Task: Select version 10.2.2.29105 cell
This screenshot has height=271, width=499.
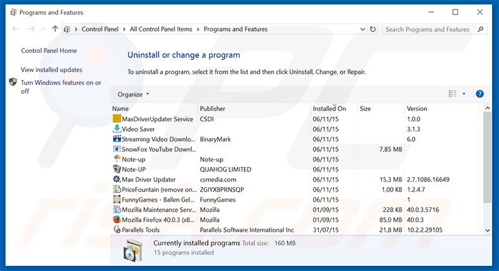Action: 424,229
